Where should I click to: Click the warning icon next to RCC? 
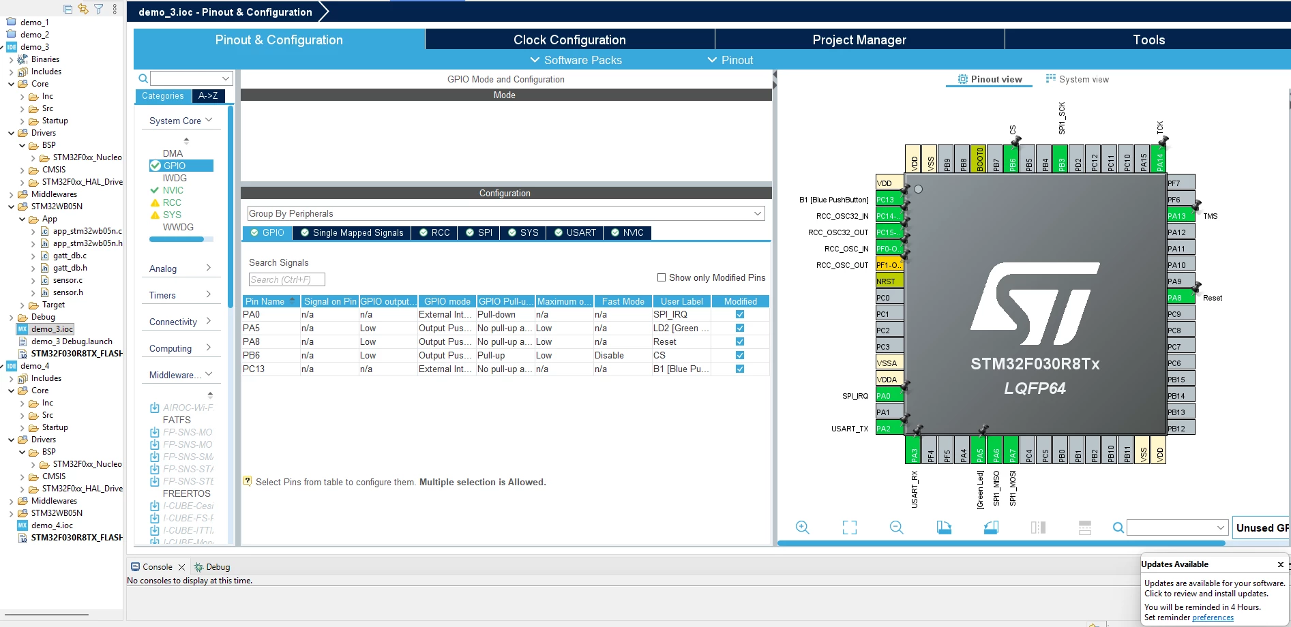(x=155, y=203)
